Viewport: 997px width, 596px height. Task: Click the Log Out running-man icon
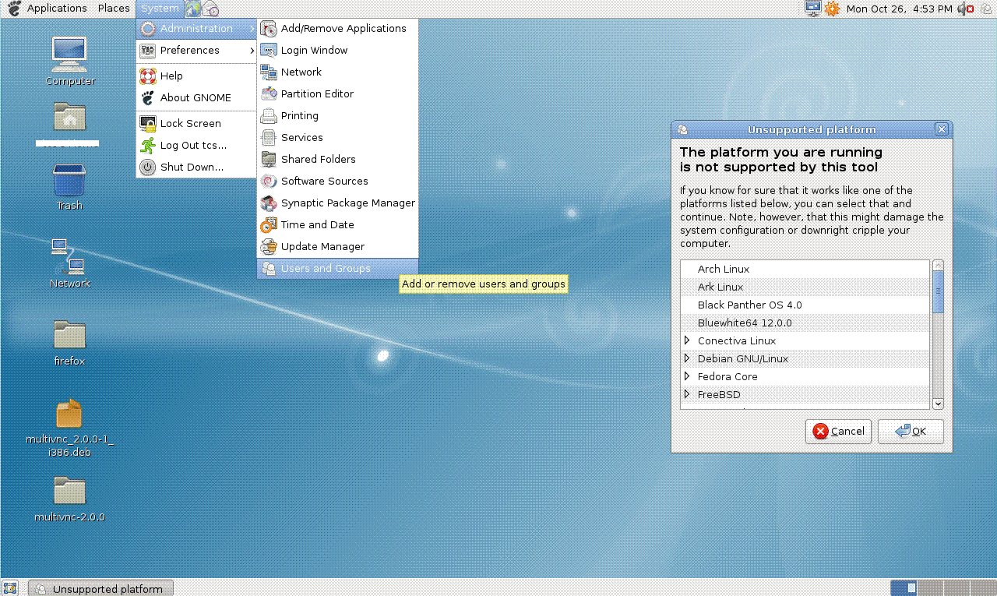coord(148,145)
